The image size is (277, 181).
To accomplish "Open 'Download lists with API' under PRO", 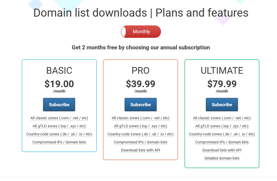I will click(x=140, y=150).
